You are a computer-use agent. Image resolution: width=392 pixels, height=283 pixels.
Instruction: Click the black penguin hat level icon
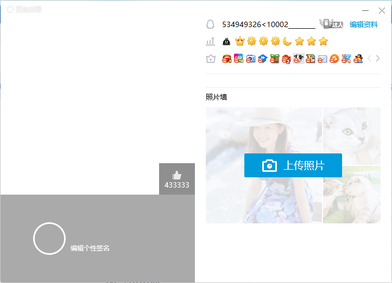tap(226, 41)
